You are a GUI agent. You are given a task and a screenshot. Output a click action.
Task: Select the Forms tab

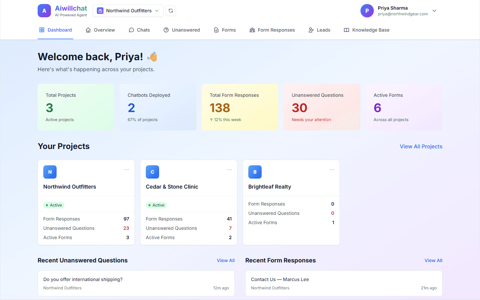coord(225,30)
